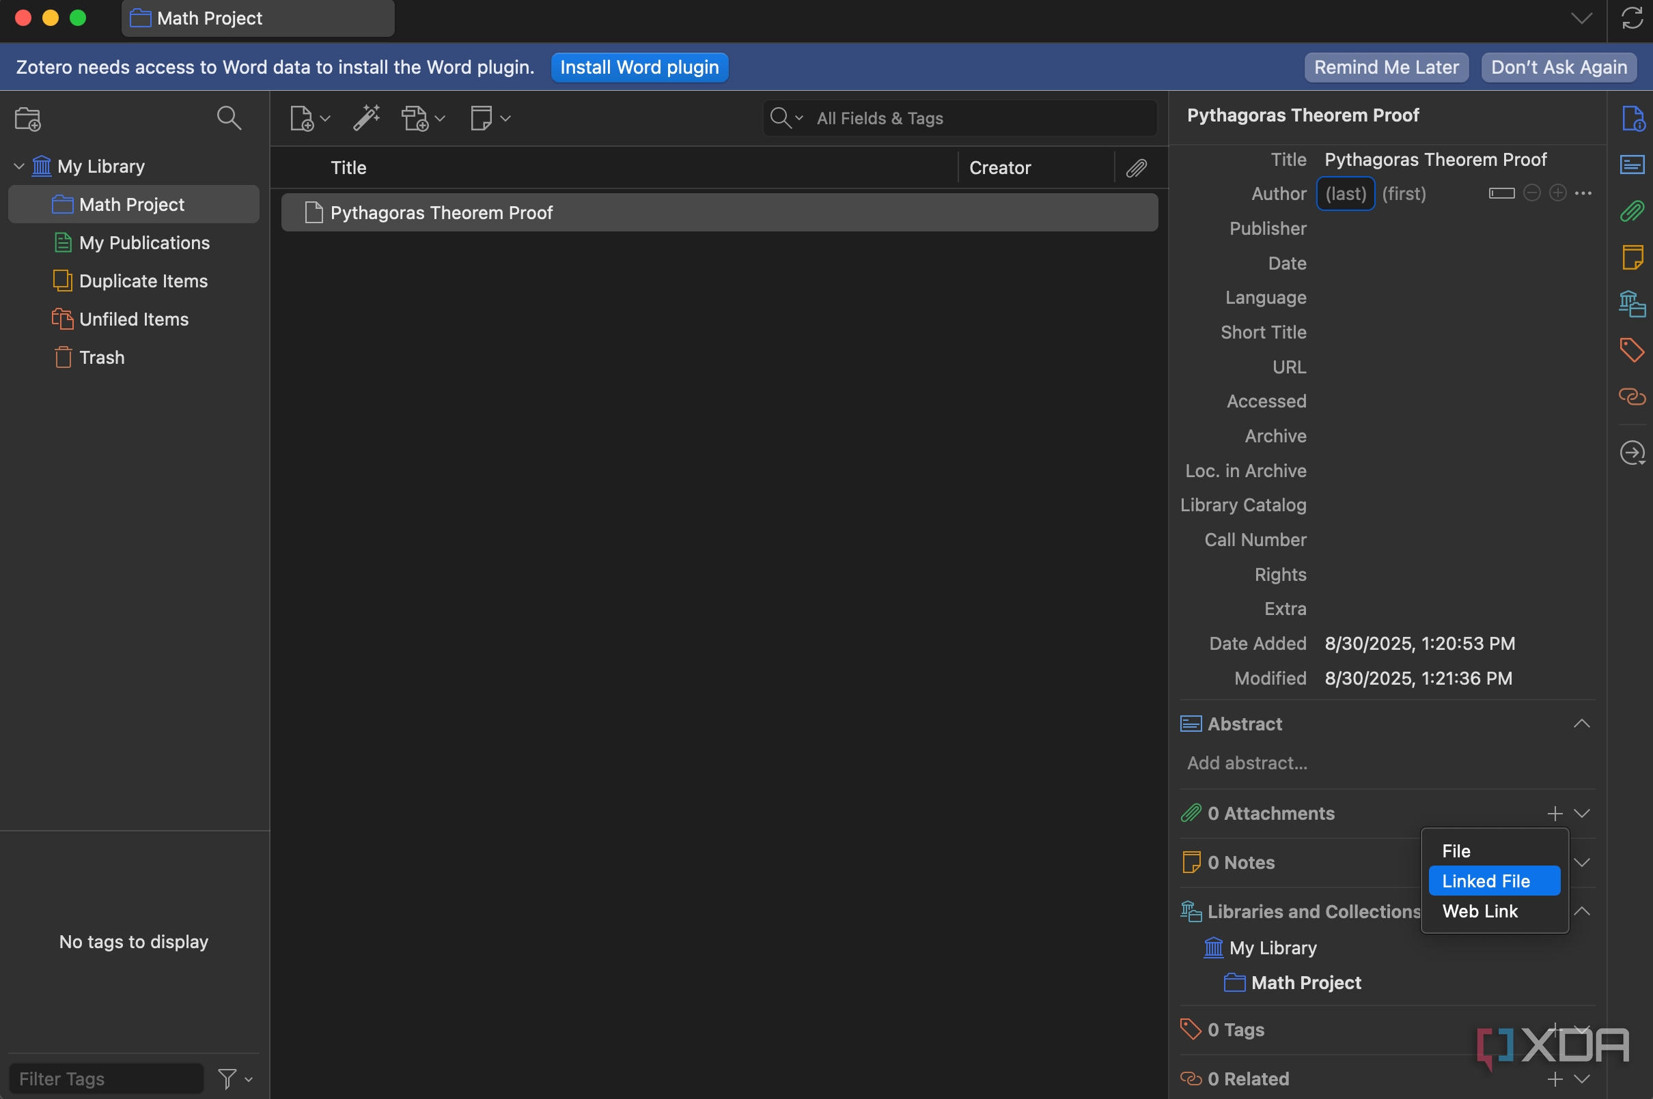The height and width of the screenshot is (1099, 1653).
Task: Collapse the My Library tree
Action: (x=19, y=166)
